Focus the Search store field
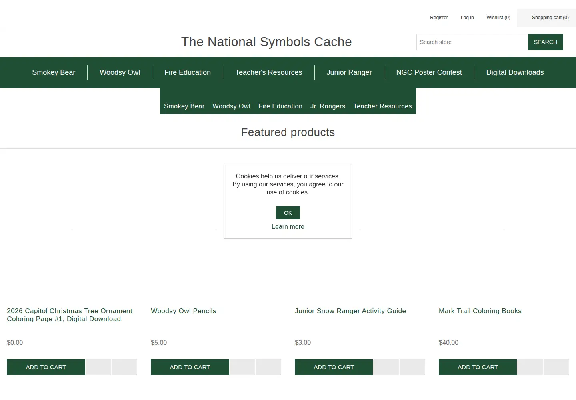The width and height of the screenshot is (576, 400). pos(472,42)
